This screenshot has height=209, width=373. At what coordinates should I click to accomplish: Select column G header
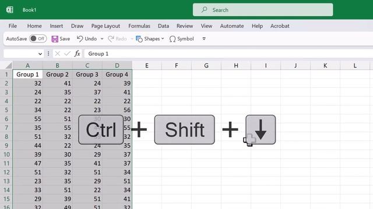[206, 66]
